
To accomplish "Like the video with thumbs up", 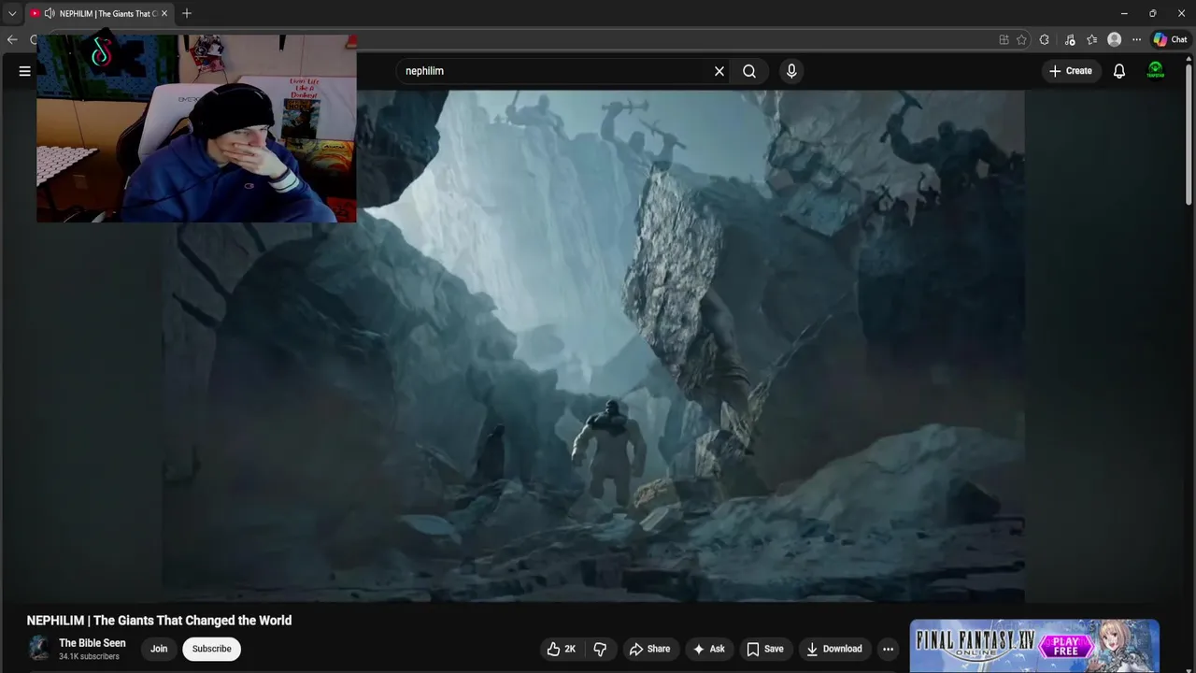I will 562,649.
